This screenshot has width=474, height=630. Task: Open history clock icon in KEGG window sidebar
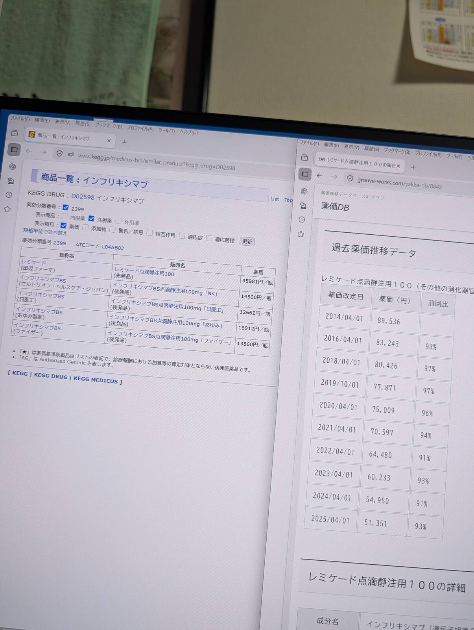pos(9,195)
